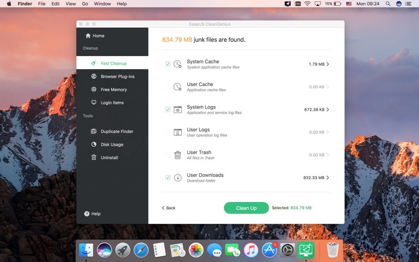Open the Go menu

point(85,4)
